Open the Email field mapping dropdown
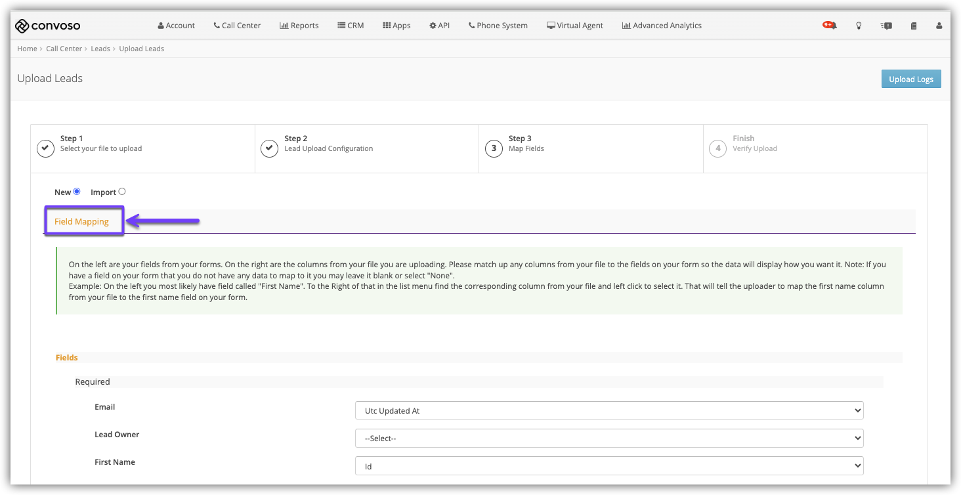Viewport: 961px width, 495px height. click(609, 410)
